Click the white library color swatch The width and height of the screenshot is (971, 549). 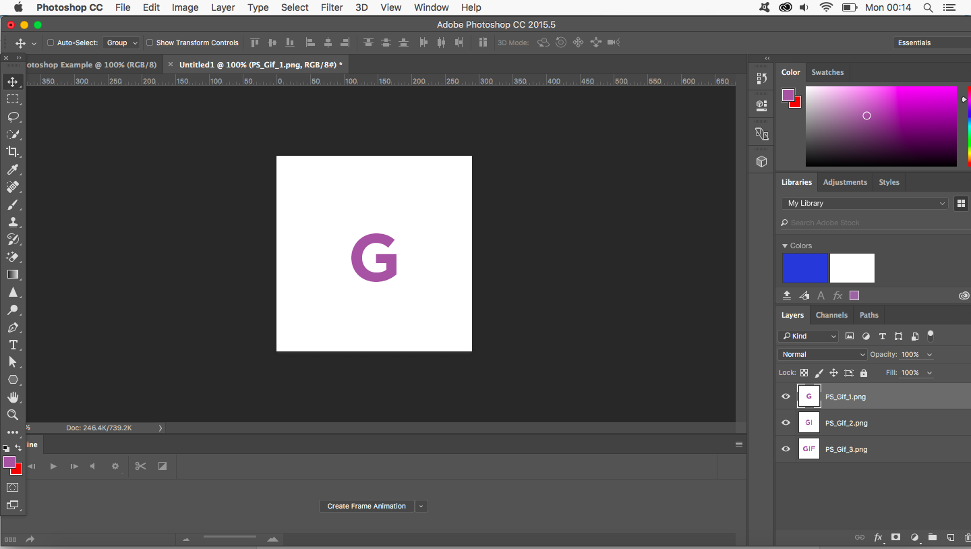[852, 268]
